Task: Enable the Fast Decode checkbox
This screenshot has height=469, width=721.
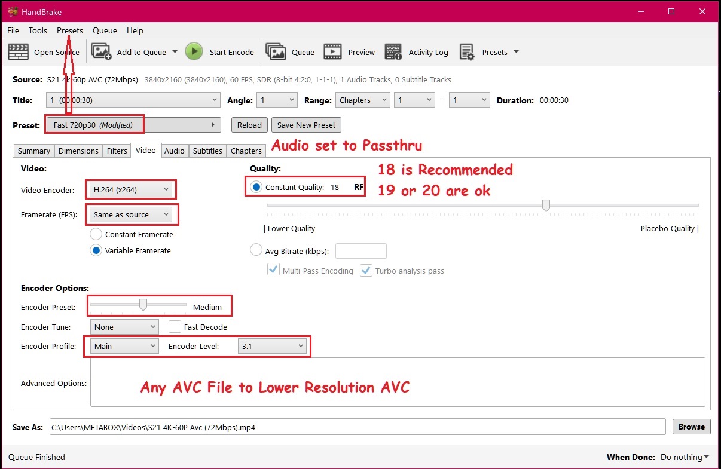Action: coord(175,327)
